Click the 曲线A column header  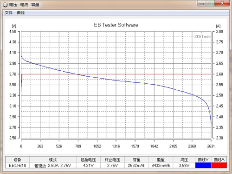pyautogui.click(x=219, y=160)
